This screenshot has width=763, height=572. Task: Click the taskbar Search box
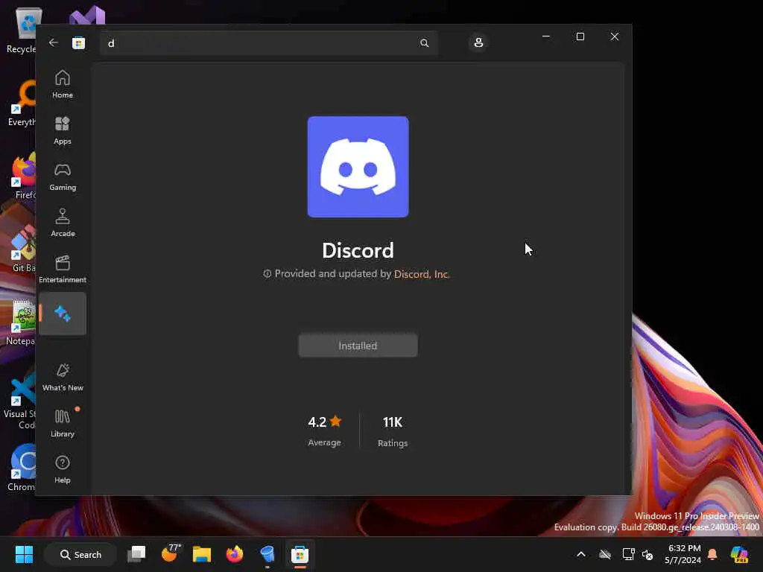(80, 554)
